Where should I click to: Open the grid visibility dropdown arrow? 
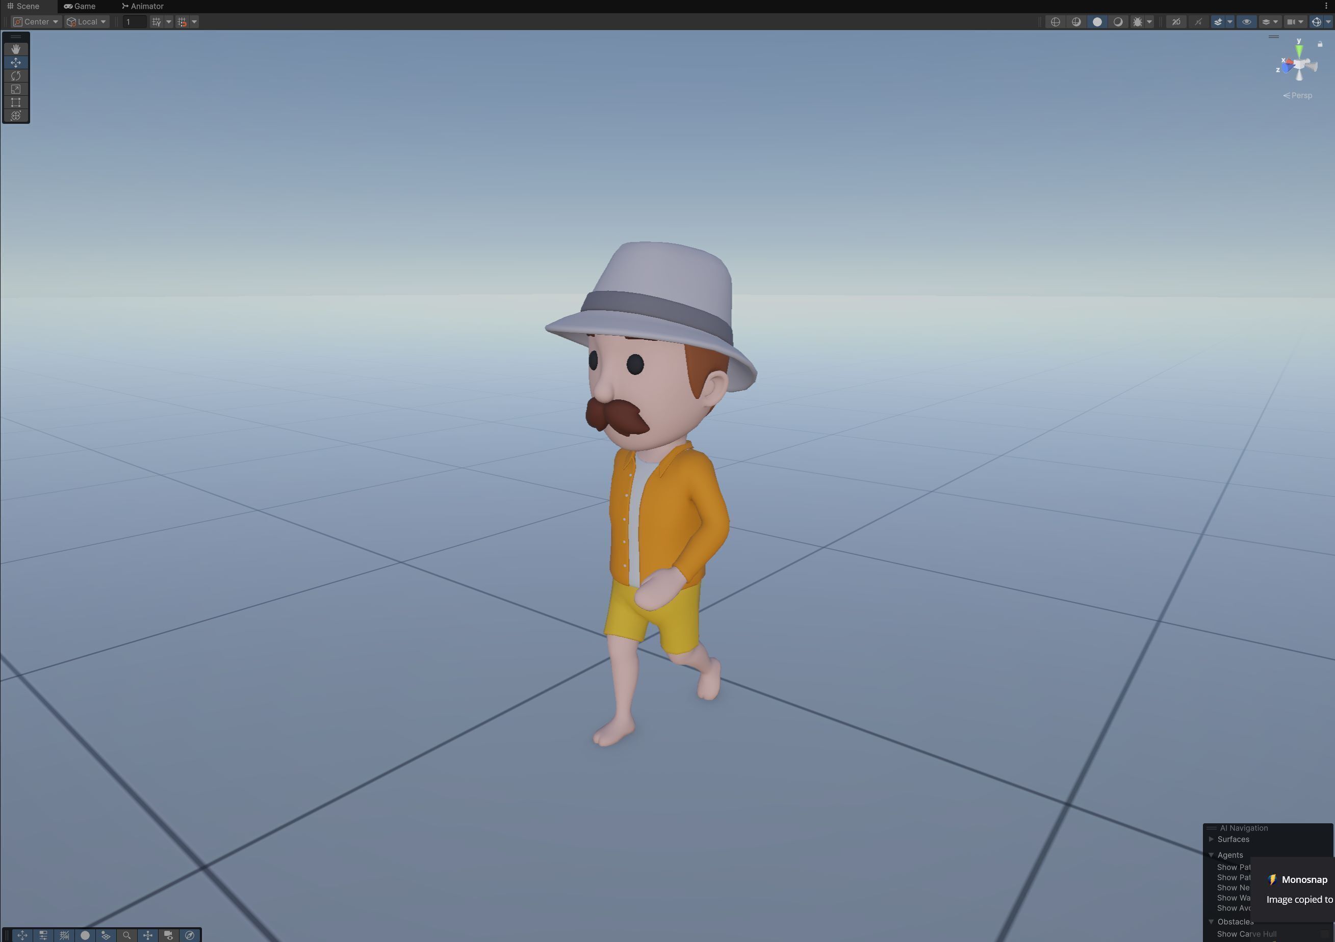169,21
